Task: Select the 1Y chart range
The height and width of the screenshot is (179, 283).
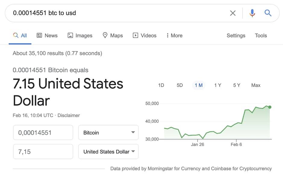Action: [x=218, y=85]
